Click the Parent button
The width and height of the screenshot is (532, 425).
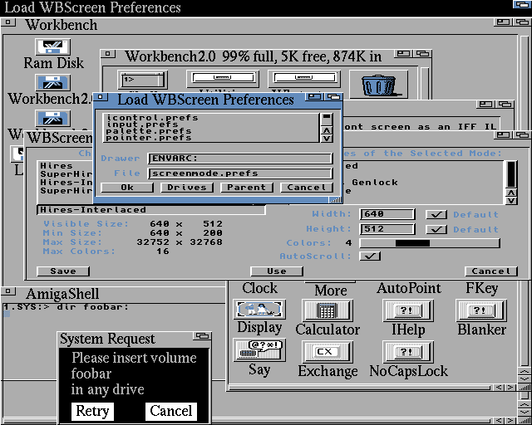(x=247, y=188)
